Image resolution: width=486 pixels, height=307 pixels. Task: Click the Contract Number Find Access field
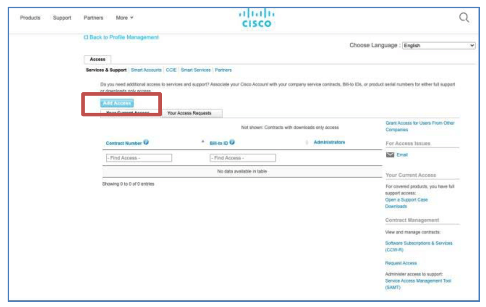139,158
